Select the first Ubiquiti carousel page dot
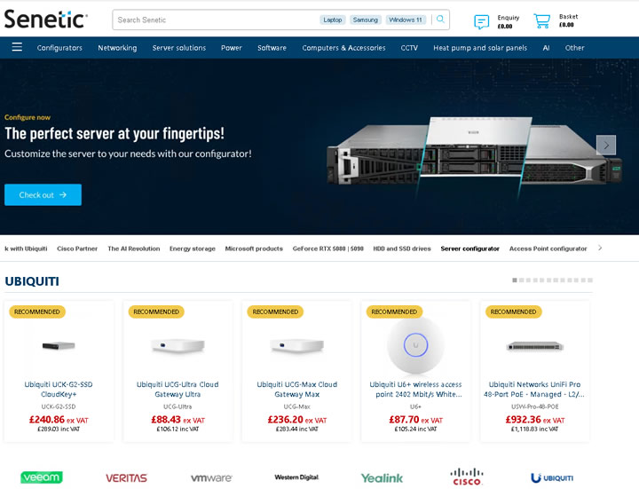Image resolution: width=639 pixels, height=489 pixels. click(x=515, y=280)
